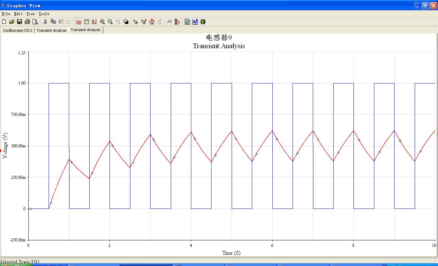This screenshot has width=438, height=266.
Task: Click the '500.00m' voltage tick label
Action: pos(18,146)
